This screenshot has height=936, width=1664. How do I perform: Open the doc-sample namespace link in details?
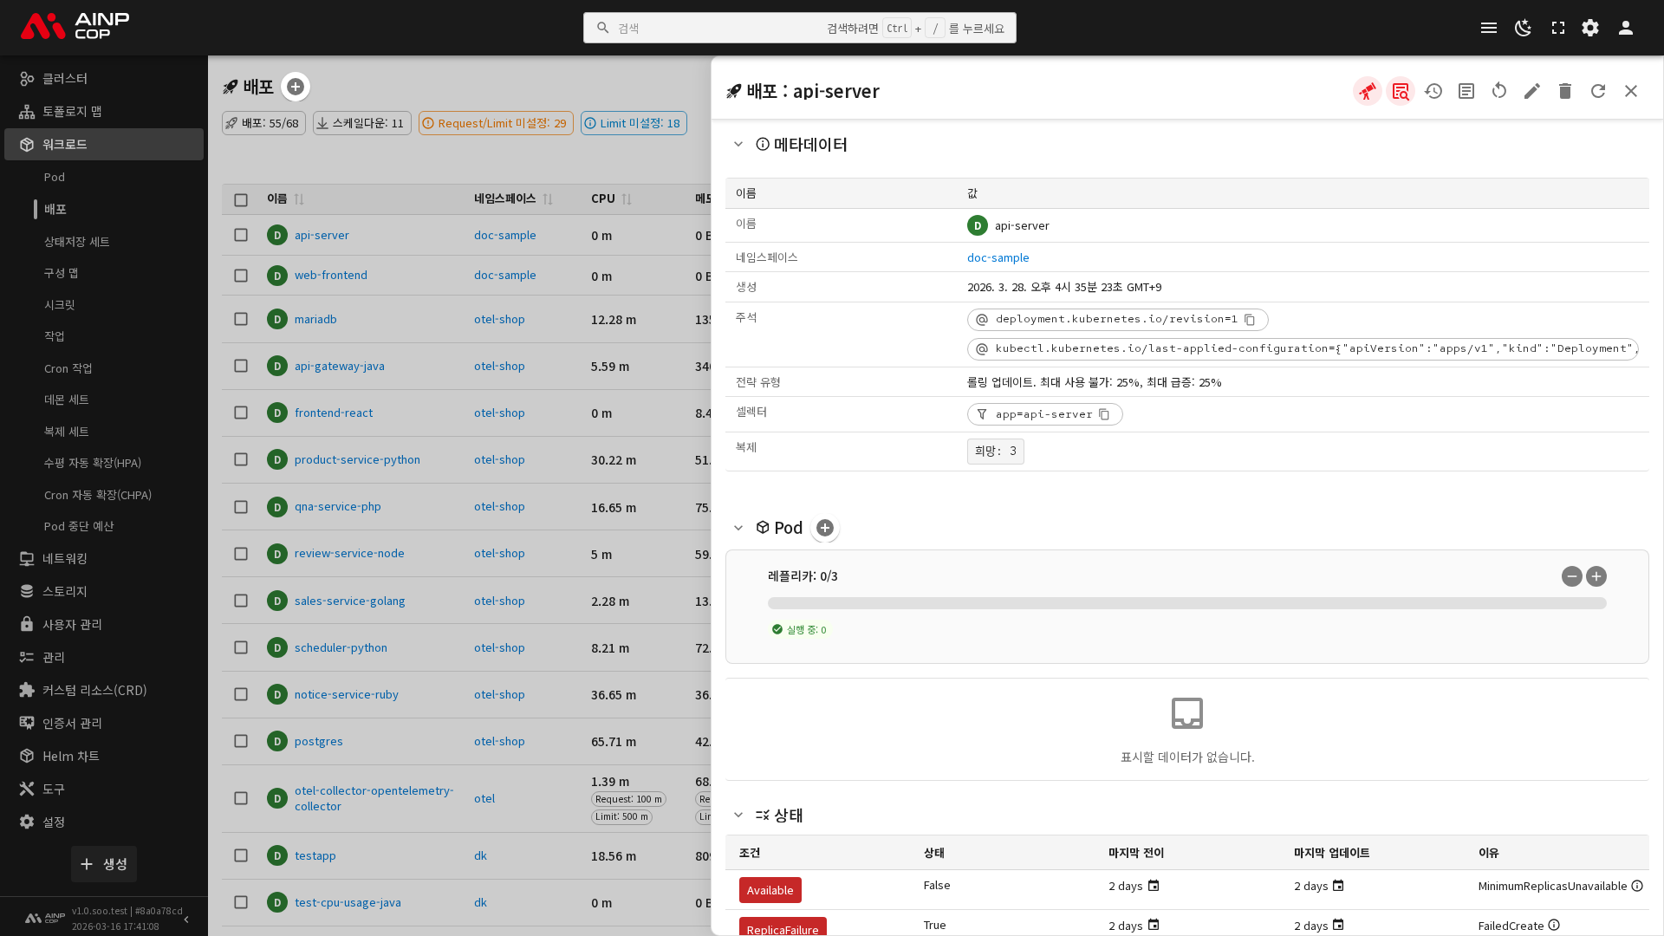(998, 257)
